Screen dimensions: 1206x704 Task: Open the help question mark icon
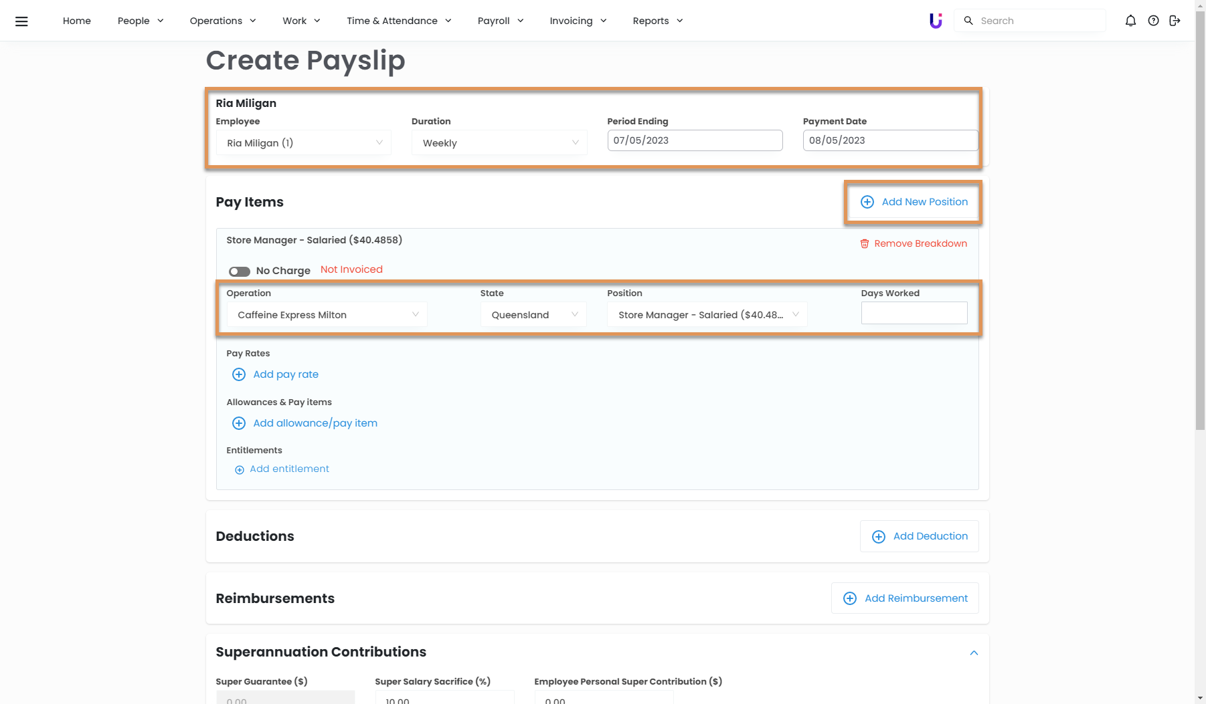pyautogui.click(x=1153, y=21)
